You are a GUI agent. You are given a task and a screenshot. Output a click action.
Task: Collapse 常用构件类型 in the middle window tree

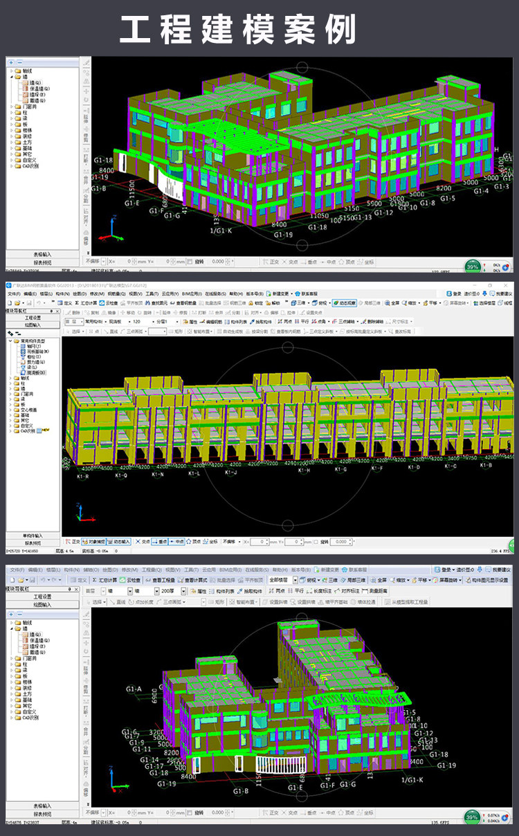(10, 341)
